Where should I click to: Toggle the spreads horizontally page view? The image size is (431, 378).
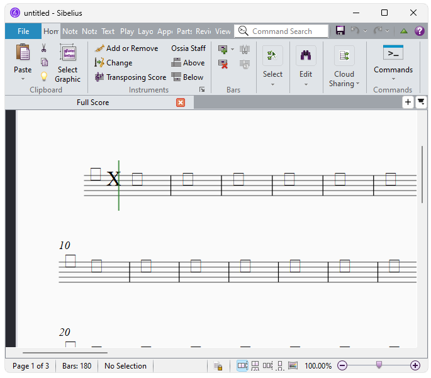[x=242, y=365]
